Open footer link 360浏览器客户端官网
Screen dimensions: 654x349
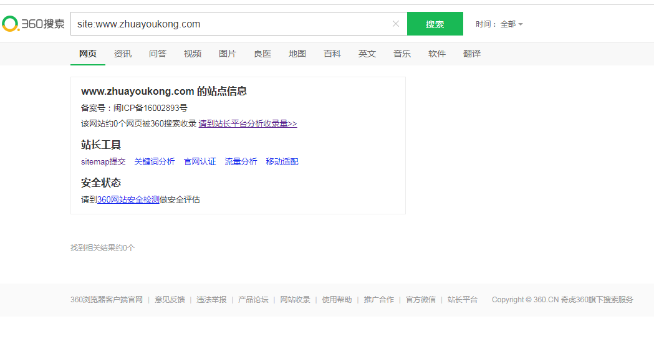click(x=107, y=300)
